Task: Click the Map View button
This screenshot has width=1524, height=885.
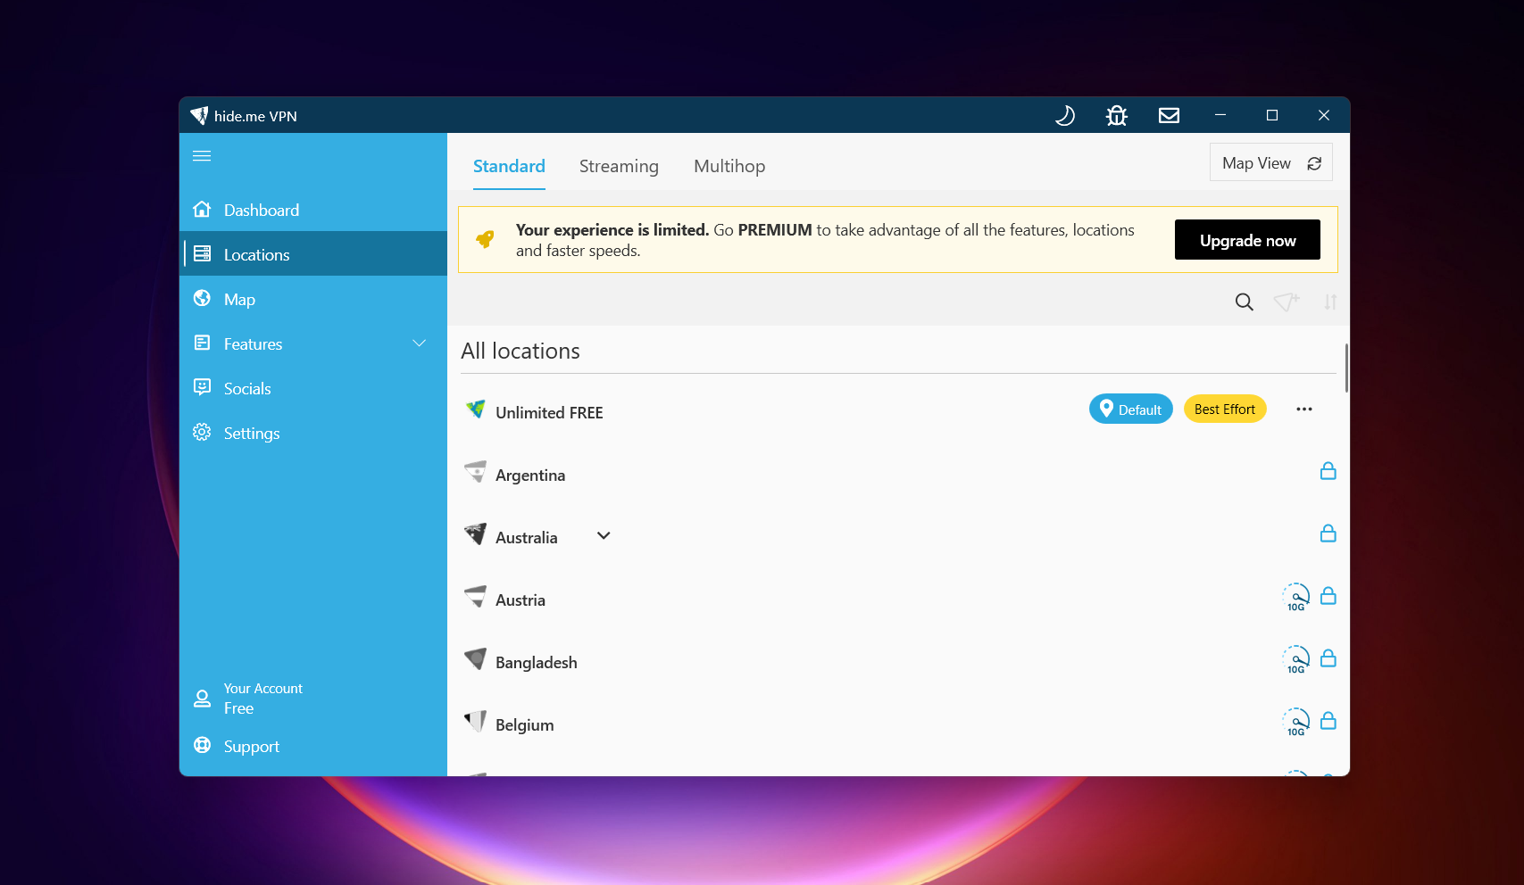Action: coord(1270,162)
